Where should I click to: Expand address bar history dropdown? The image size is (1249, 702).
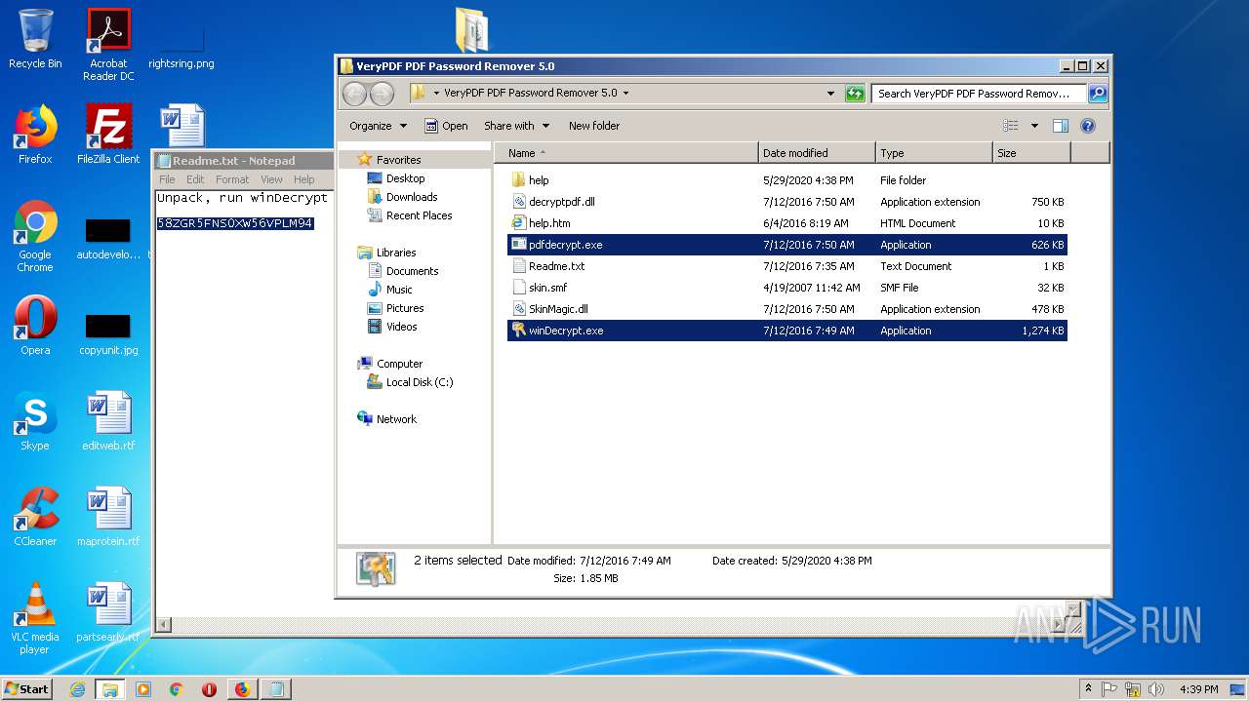[830, 94]
